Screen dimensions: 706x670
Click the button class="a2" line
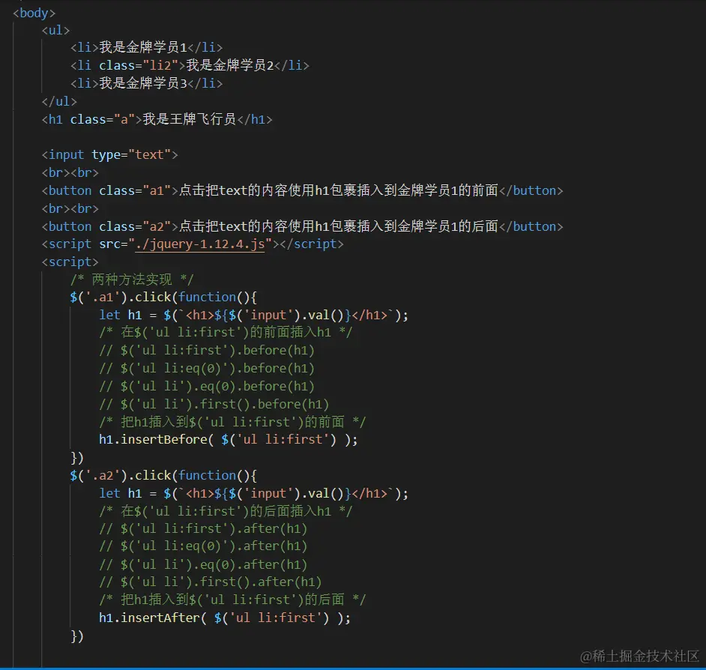pyautogui.click(x=302, y=226)
